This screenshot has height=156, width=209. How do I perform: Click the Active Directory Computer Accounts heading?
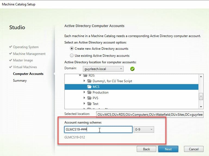(x=94, y=26)
